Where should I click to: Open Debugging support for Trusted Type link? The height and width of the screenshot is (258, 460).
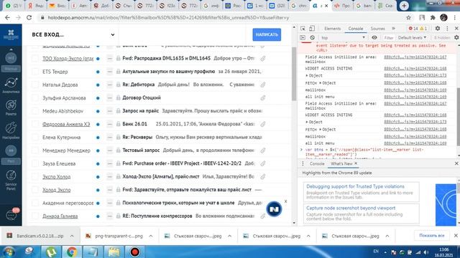pos(355,186)
